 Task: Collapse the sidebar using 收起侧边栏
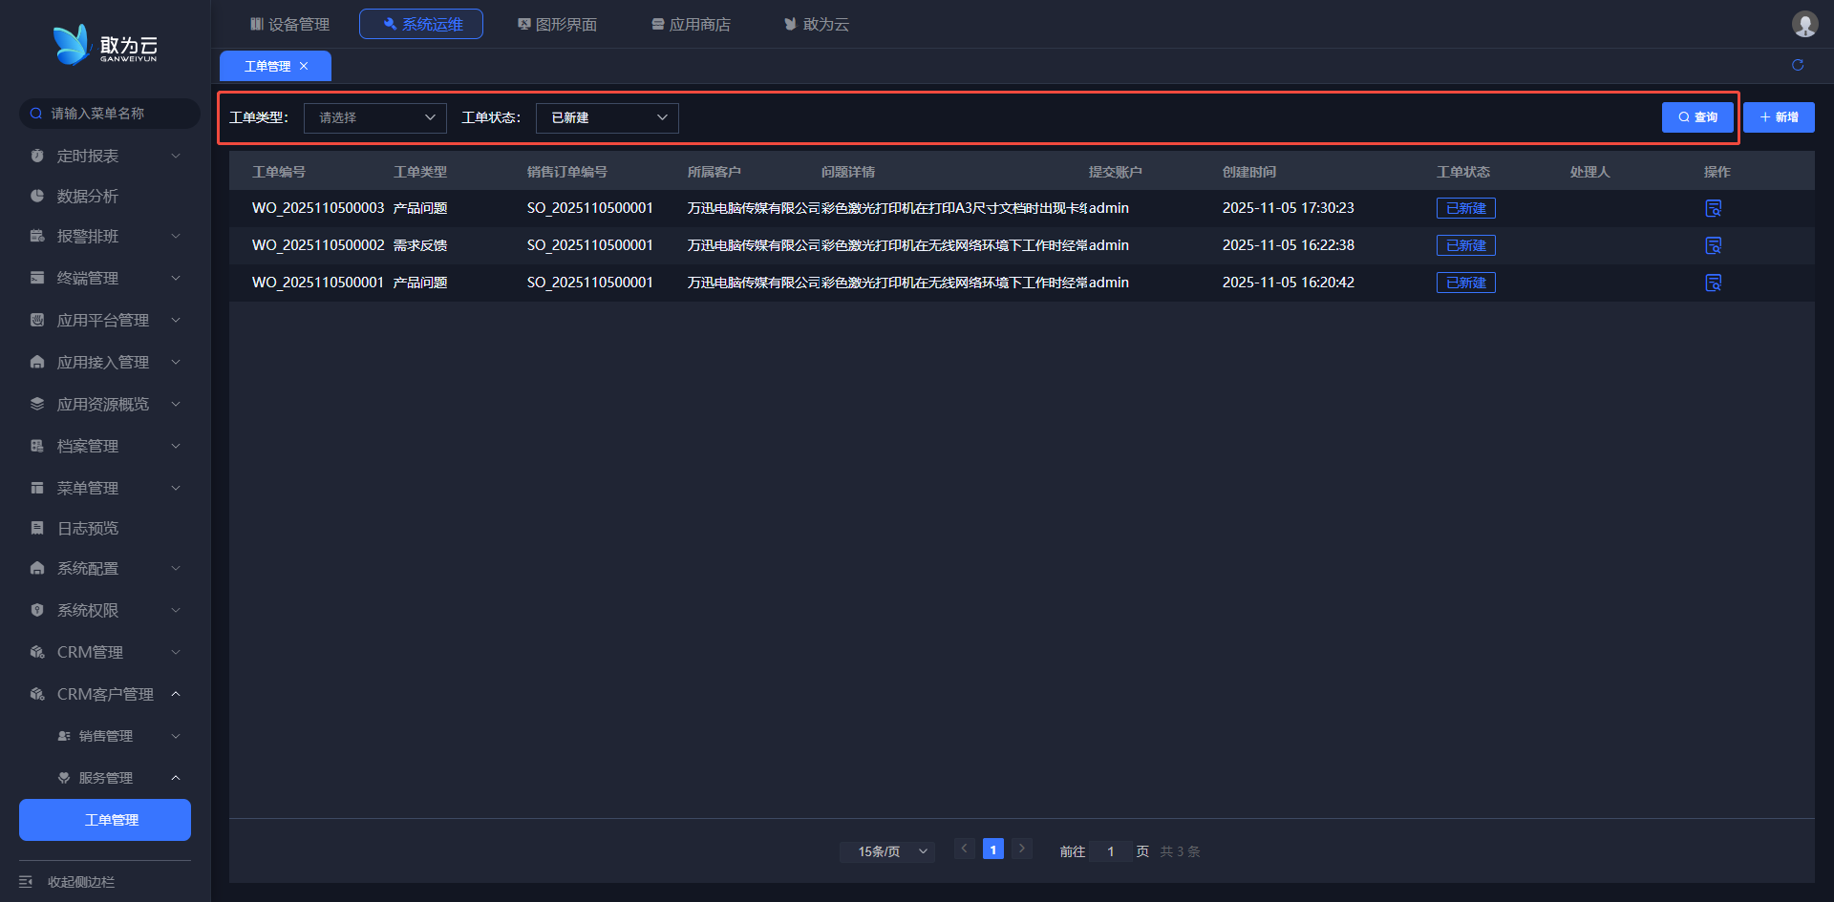(80, 882)
